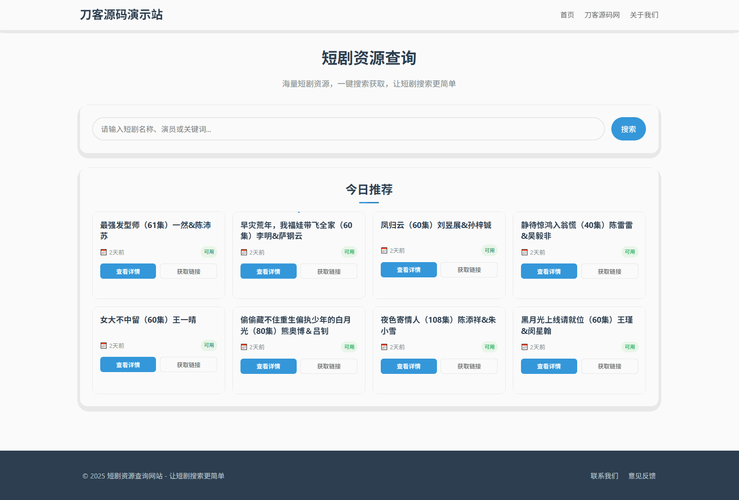Click calendar icon on 女大不中留 card
The image size is (739, 500).
(103, 346)
